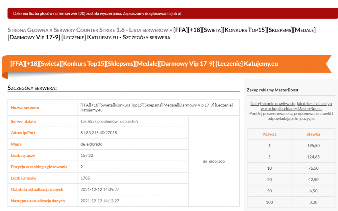Viewport: 338px width, 211px height.
Task: Select de_eldorado value in Mapa row
Action: click(x=91, y=144)
